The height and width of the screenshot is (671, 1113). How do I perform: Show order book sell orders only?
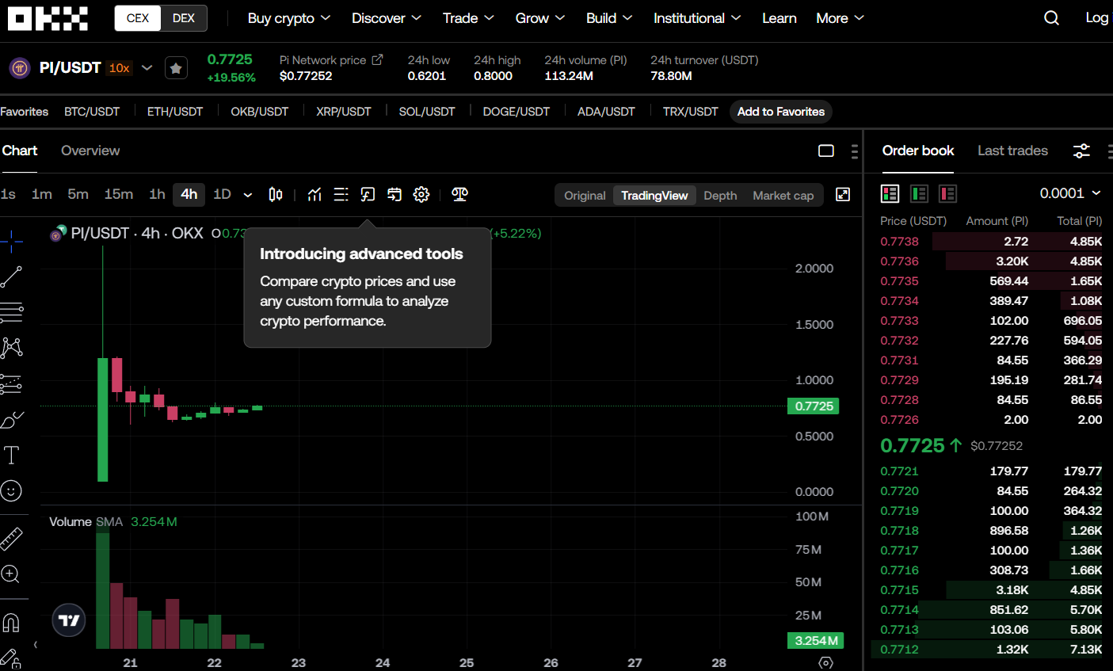(x=947, y=194)
